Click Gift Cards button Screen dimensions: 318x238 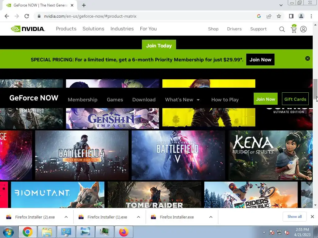click(x=295, y=99)
